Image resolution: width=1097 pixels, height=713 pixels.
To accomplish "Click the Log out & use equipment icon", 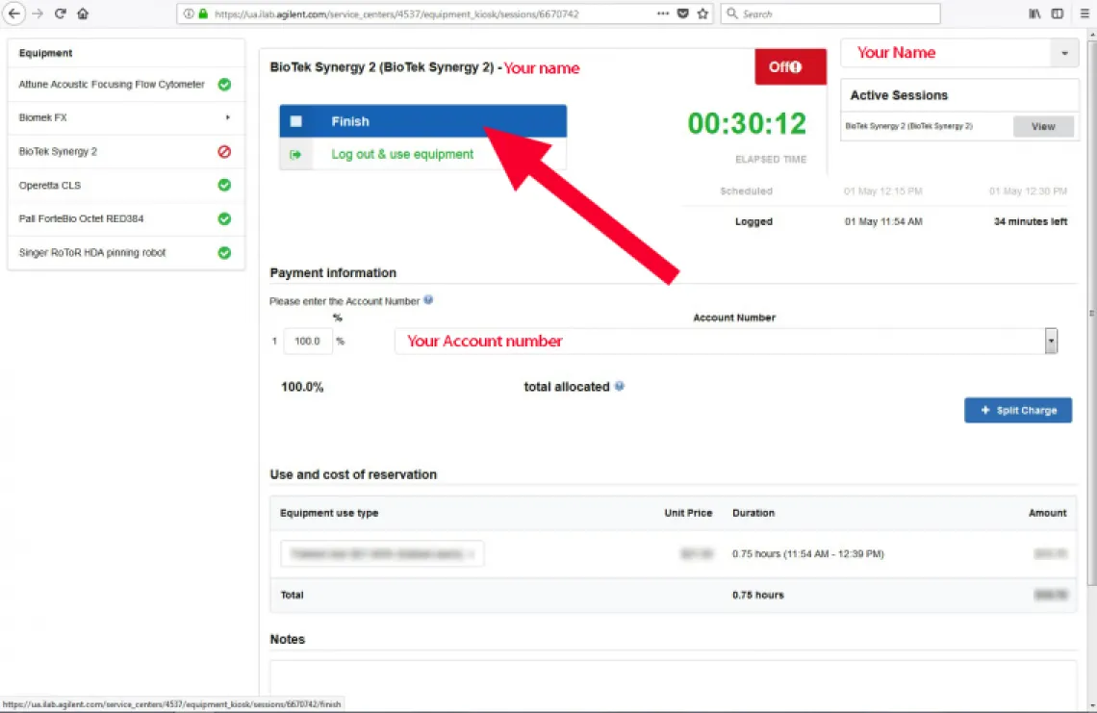I will tap(295, 154).
